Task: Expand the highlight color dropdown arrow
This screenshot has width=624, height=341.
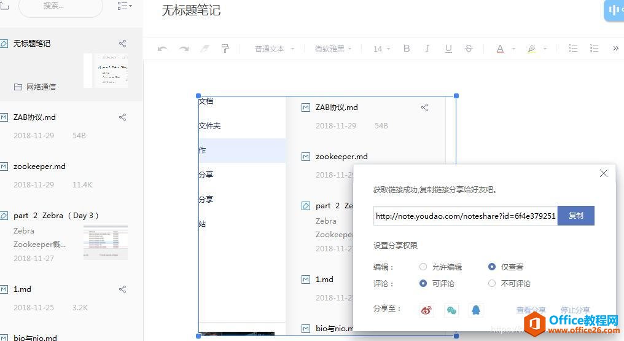Action: [x=545, y=49]
